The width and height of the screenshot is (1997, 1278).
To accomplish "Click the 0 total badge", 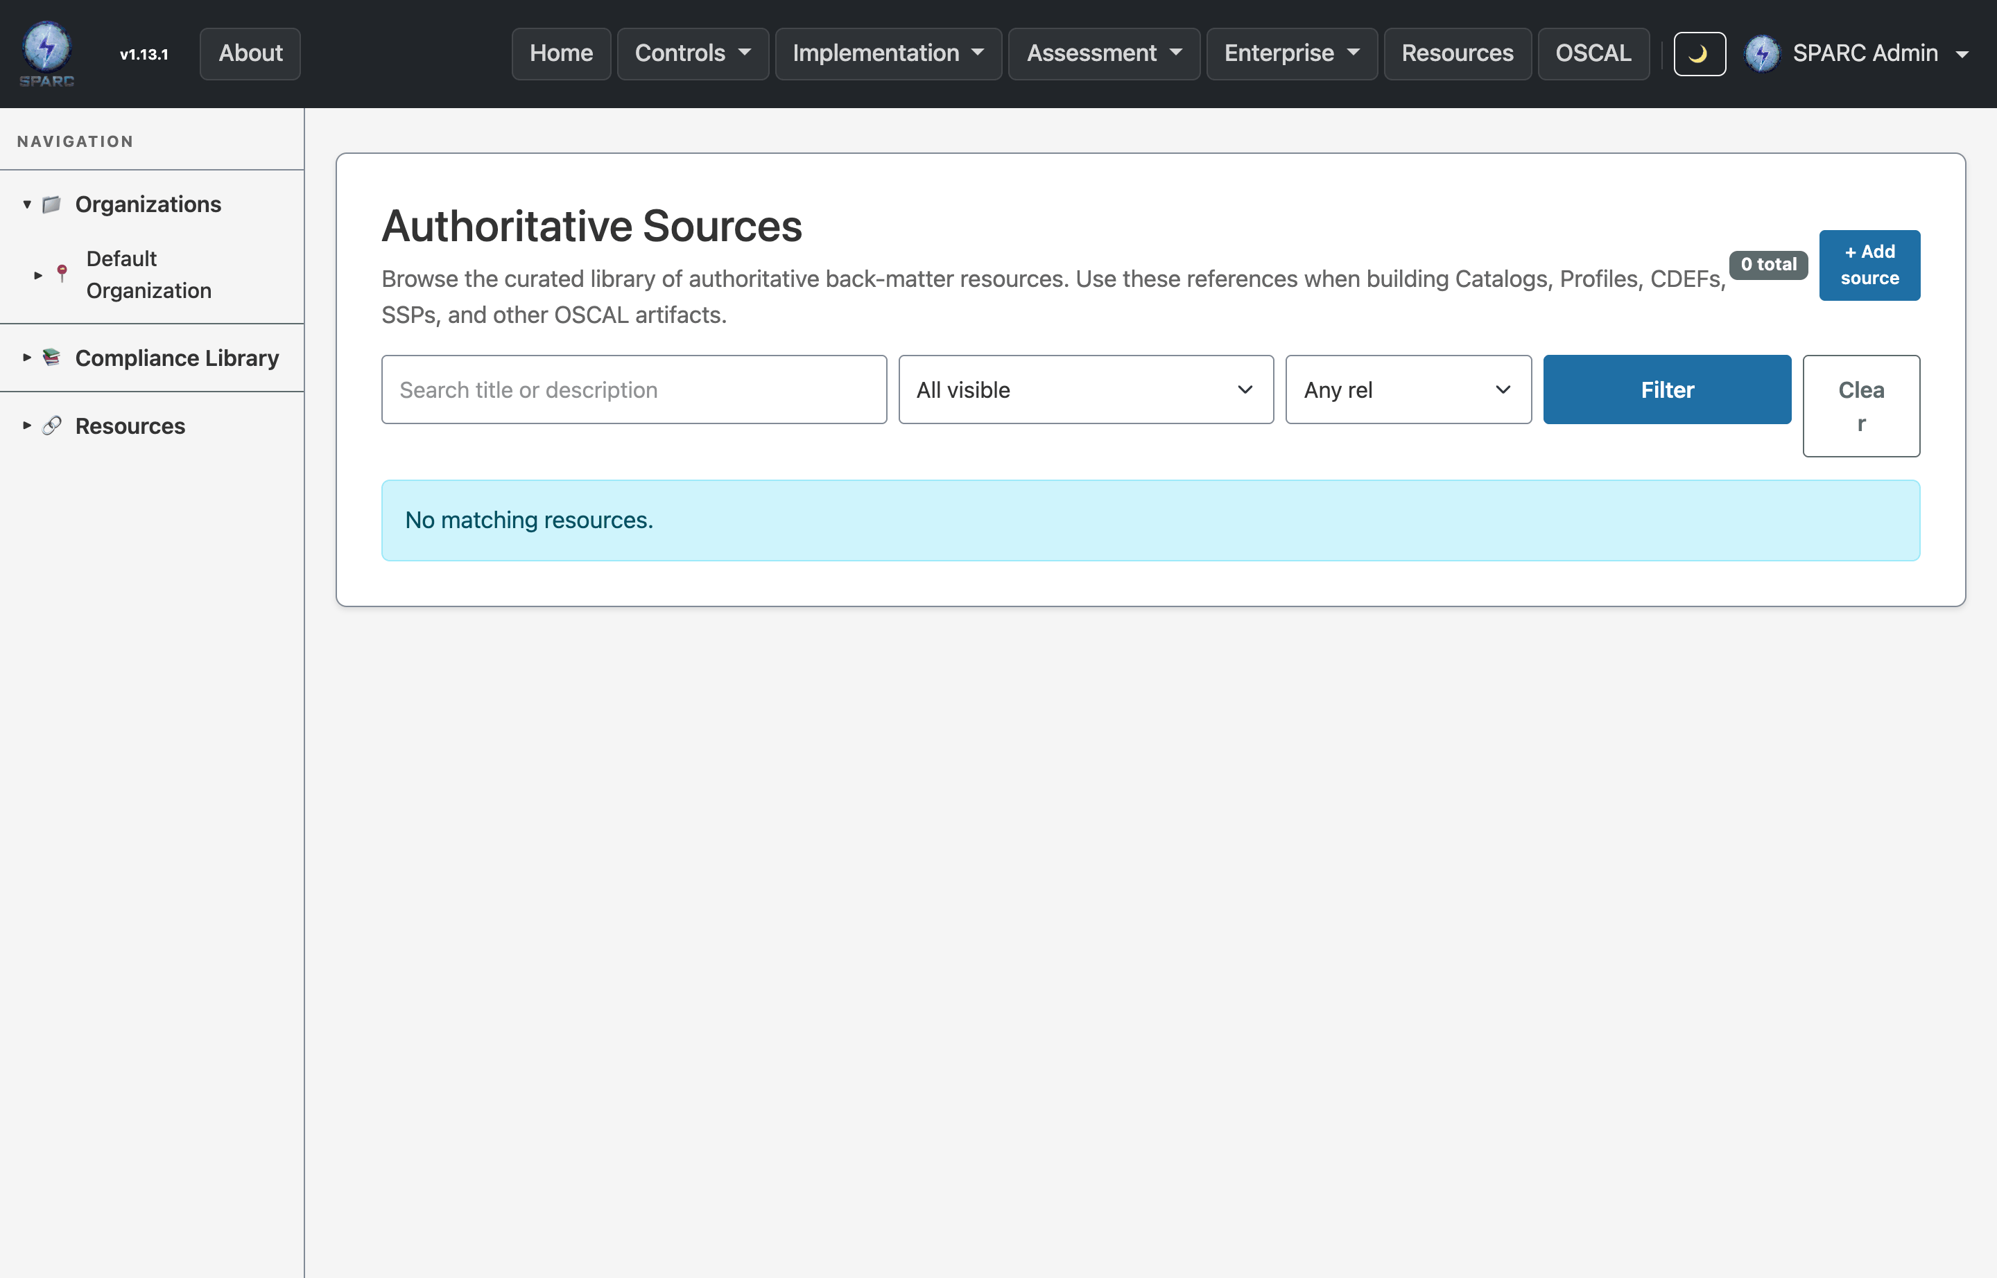I will coord(1767,265).
